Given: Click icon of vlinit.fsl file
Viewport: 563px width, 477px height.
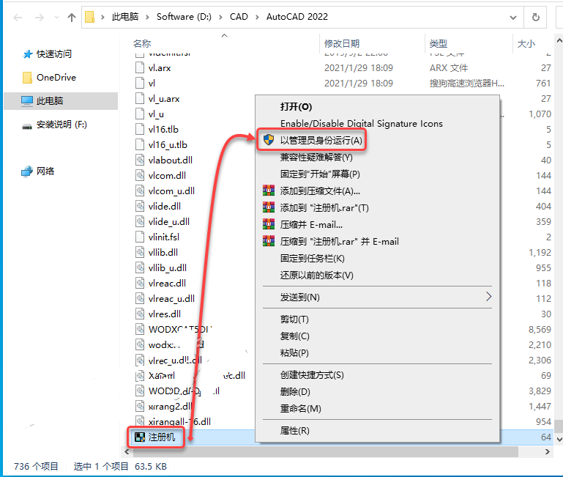Looking at the screenshot, I should (x=140, y=237).
